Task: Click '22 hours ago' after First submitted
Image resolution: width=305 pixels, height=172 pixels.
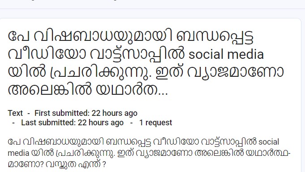Action: coord(114,113)
